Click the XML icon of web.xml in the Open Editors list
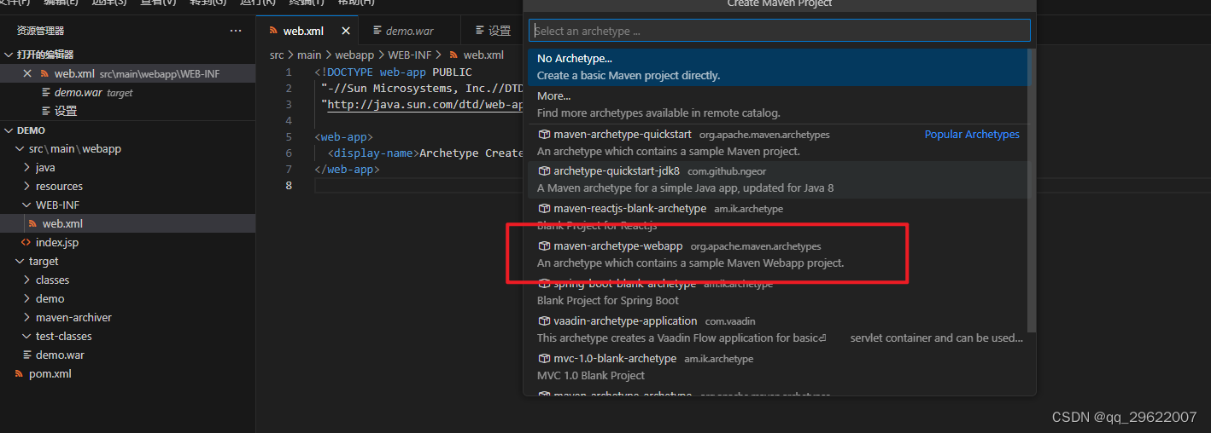Image resolution: width=1211 pixels, height=433 pixels. click(x=45, y=74)
